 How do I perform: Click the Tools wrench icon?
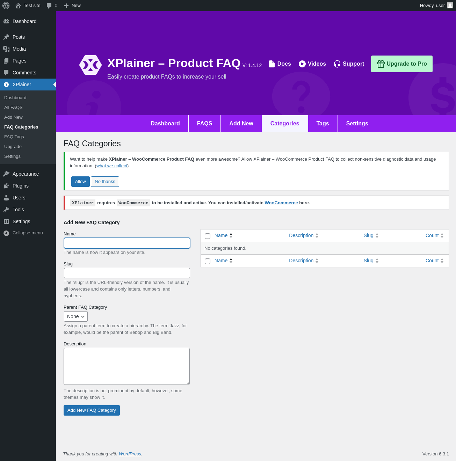pyautogui.click(x=6, y=210)
